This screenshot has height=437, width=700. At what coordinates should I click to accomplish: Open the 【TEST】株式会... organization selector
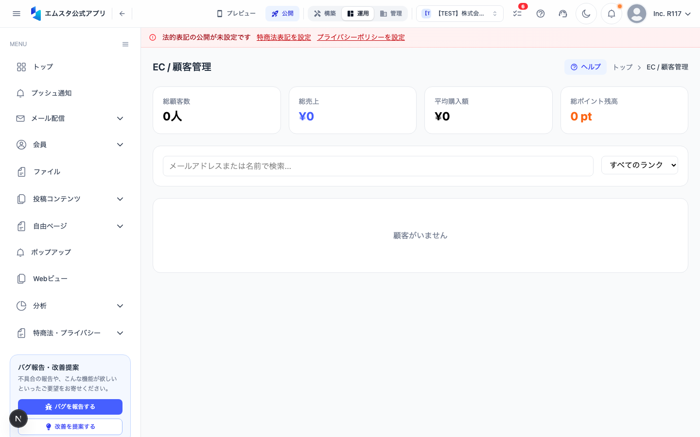(460, 14)
